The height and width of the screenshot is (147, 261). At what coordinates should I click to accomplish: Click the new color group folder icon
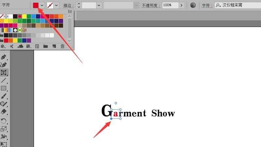click(x=45, y=46)
